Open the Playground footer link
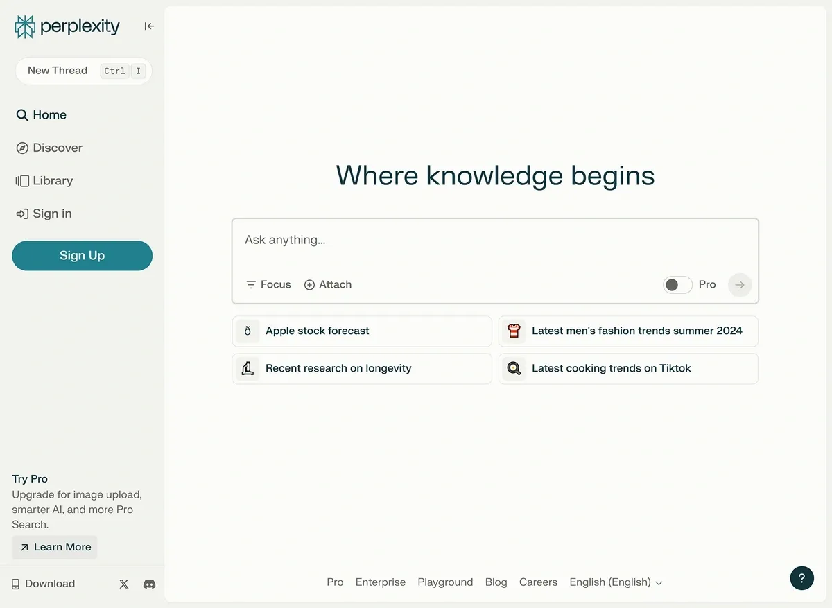The image size is (832, 608). tap(445, 582)
